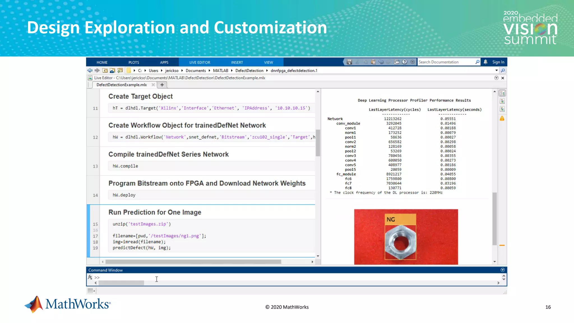Click the orange warning triangle indicator
Screen dimensions: 574x323
click(502, 119)
